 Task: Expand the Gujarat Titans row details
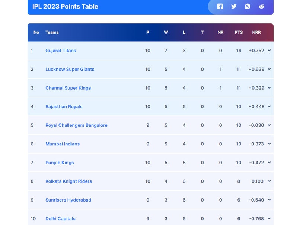(269, 51)
